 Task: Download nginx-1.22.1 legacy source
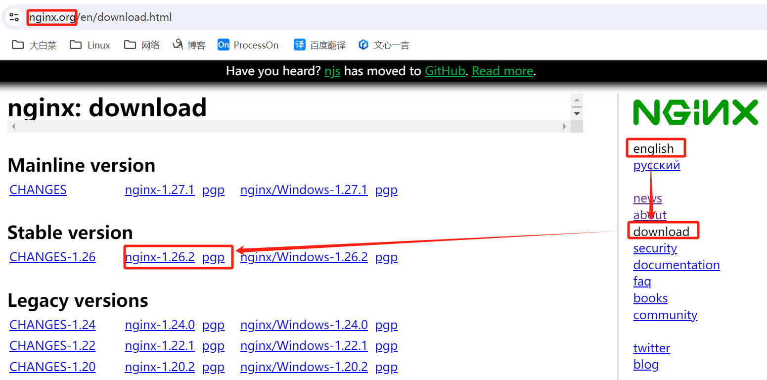pyautogui.click(x=160, y=346)
